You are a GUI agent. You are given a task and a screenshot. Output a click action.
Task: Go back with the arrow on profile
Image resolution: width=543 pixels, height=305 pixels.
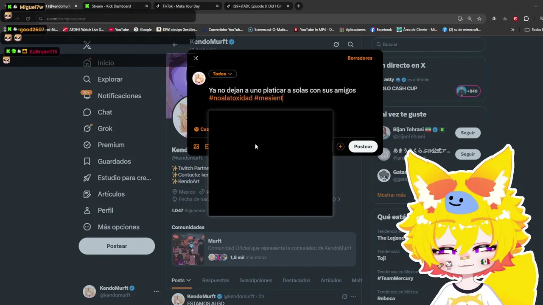(175, 44)
